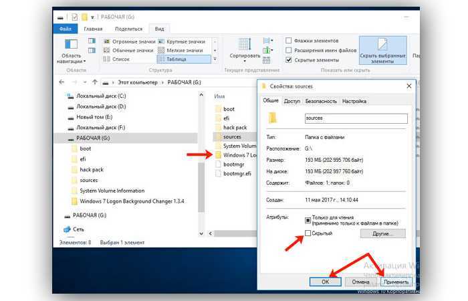Image resolution: width=468 pixels, height=301 pixels.
Task: Choose Обычные значки layout
Action: (x=128, y=50)
